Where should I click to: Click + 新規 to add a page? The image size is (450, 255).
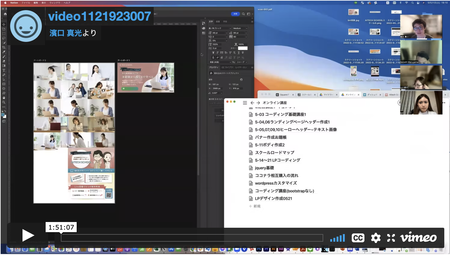point(255,206)
